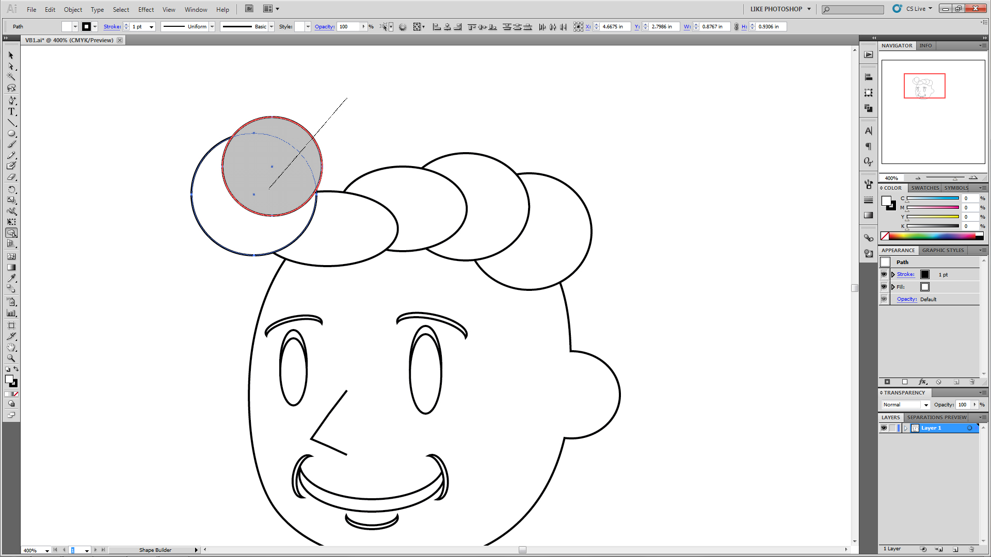991x557 pixels.
Task: Select the Gradient tool
Action: pyautogui.click(x=11, y=267)
